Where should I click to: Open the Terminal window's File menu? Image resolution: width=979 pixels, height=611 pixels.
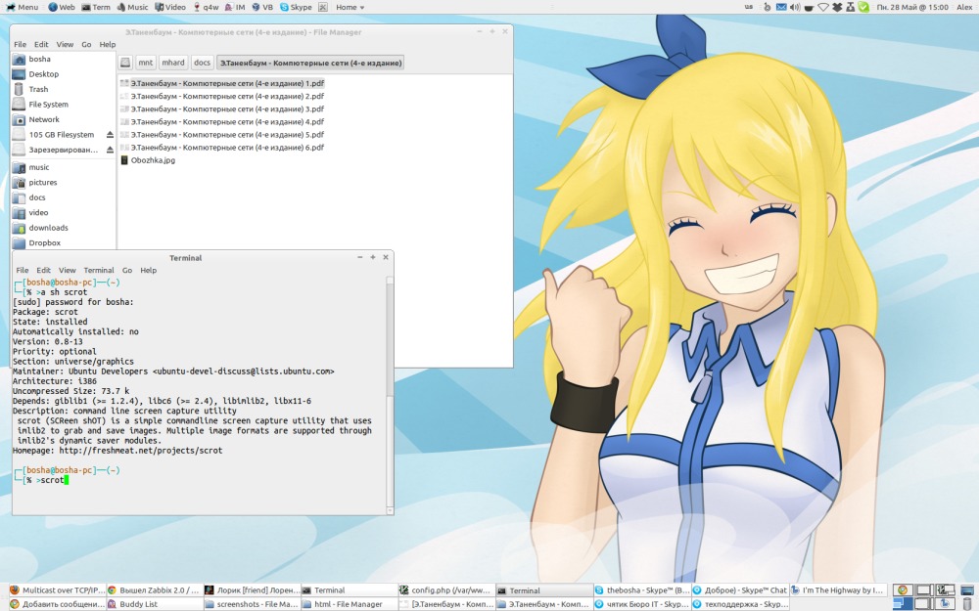tap(22, 270)
